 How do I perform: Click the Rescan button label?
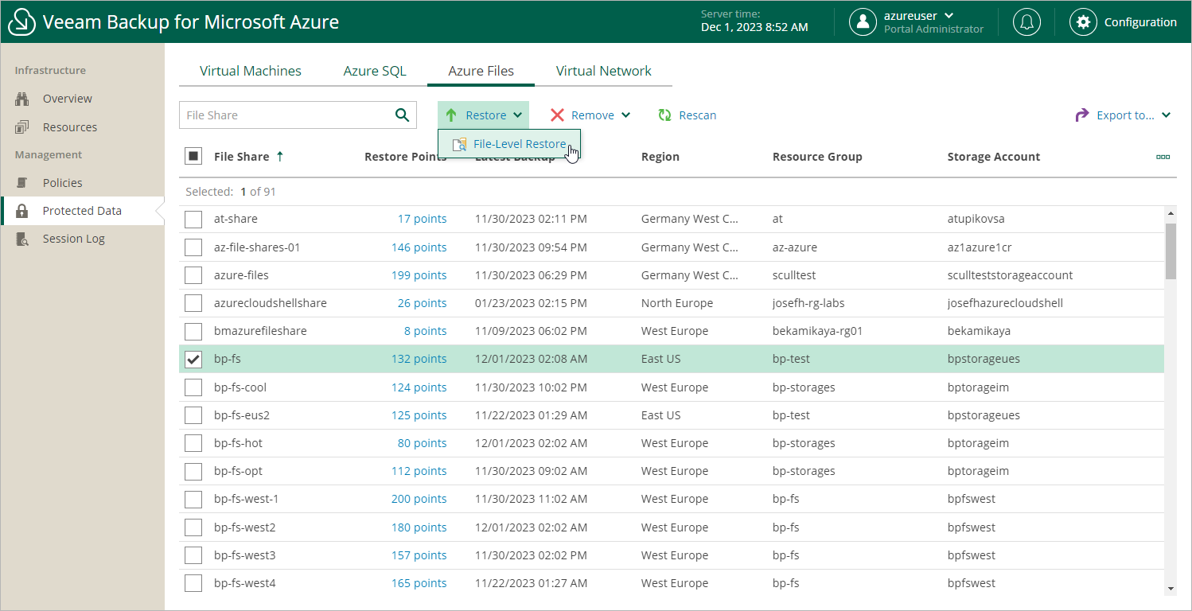click(698, 115)
